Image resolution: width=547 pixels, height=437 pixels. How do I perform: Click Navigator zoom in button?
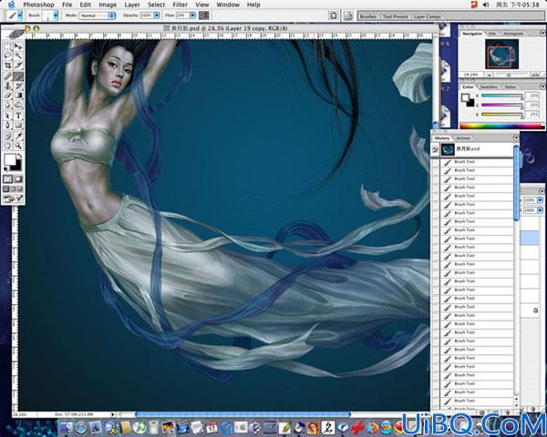click(x=535, y=75)
